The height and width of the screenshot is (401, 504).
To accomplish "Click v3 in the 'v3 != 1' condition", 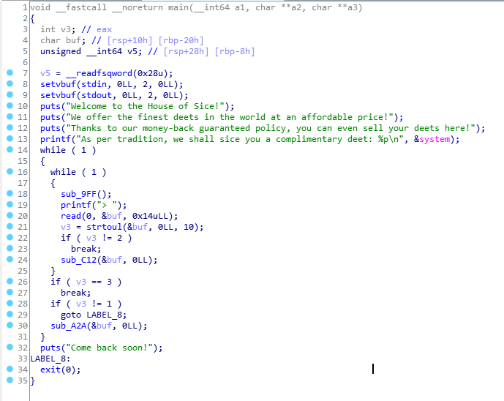I will [81, 304].
